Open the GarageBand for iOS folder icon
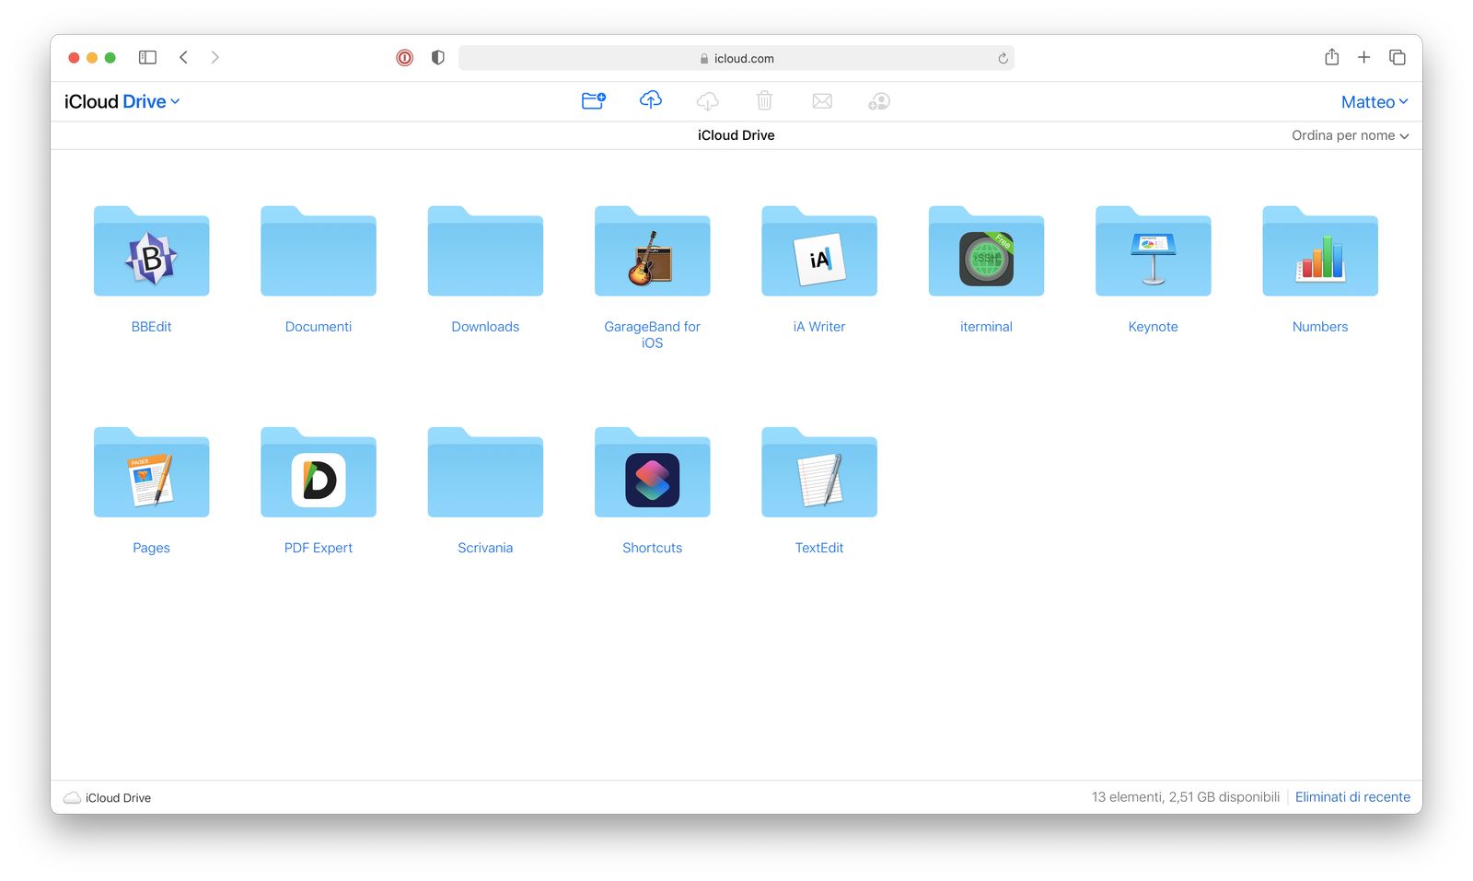The height and width of the screenshot is (881, 1473). click(653, 251)
